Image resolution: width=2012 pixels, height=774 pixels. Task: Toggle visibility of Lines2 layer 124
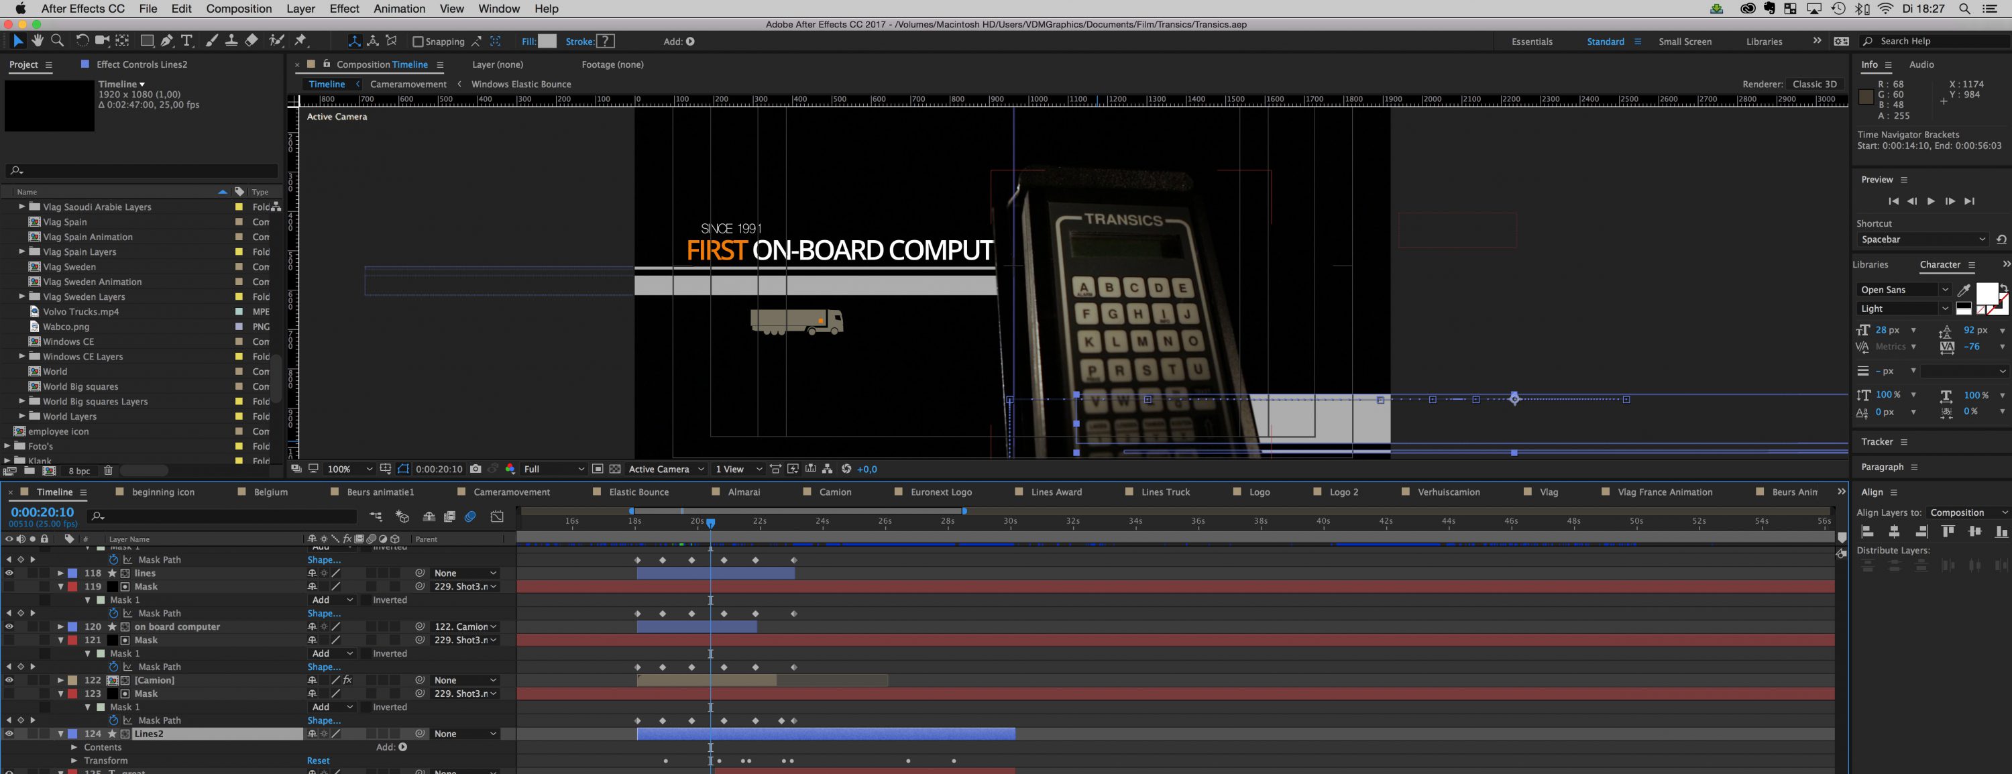(9, 733)
